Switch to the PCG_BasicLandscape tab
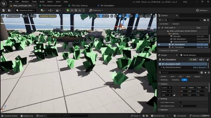Image resolution: width=211 pixels, height=118 pixels. (52, 6)
